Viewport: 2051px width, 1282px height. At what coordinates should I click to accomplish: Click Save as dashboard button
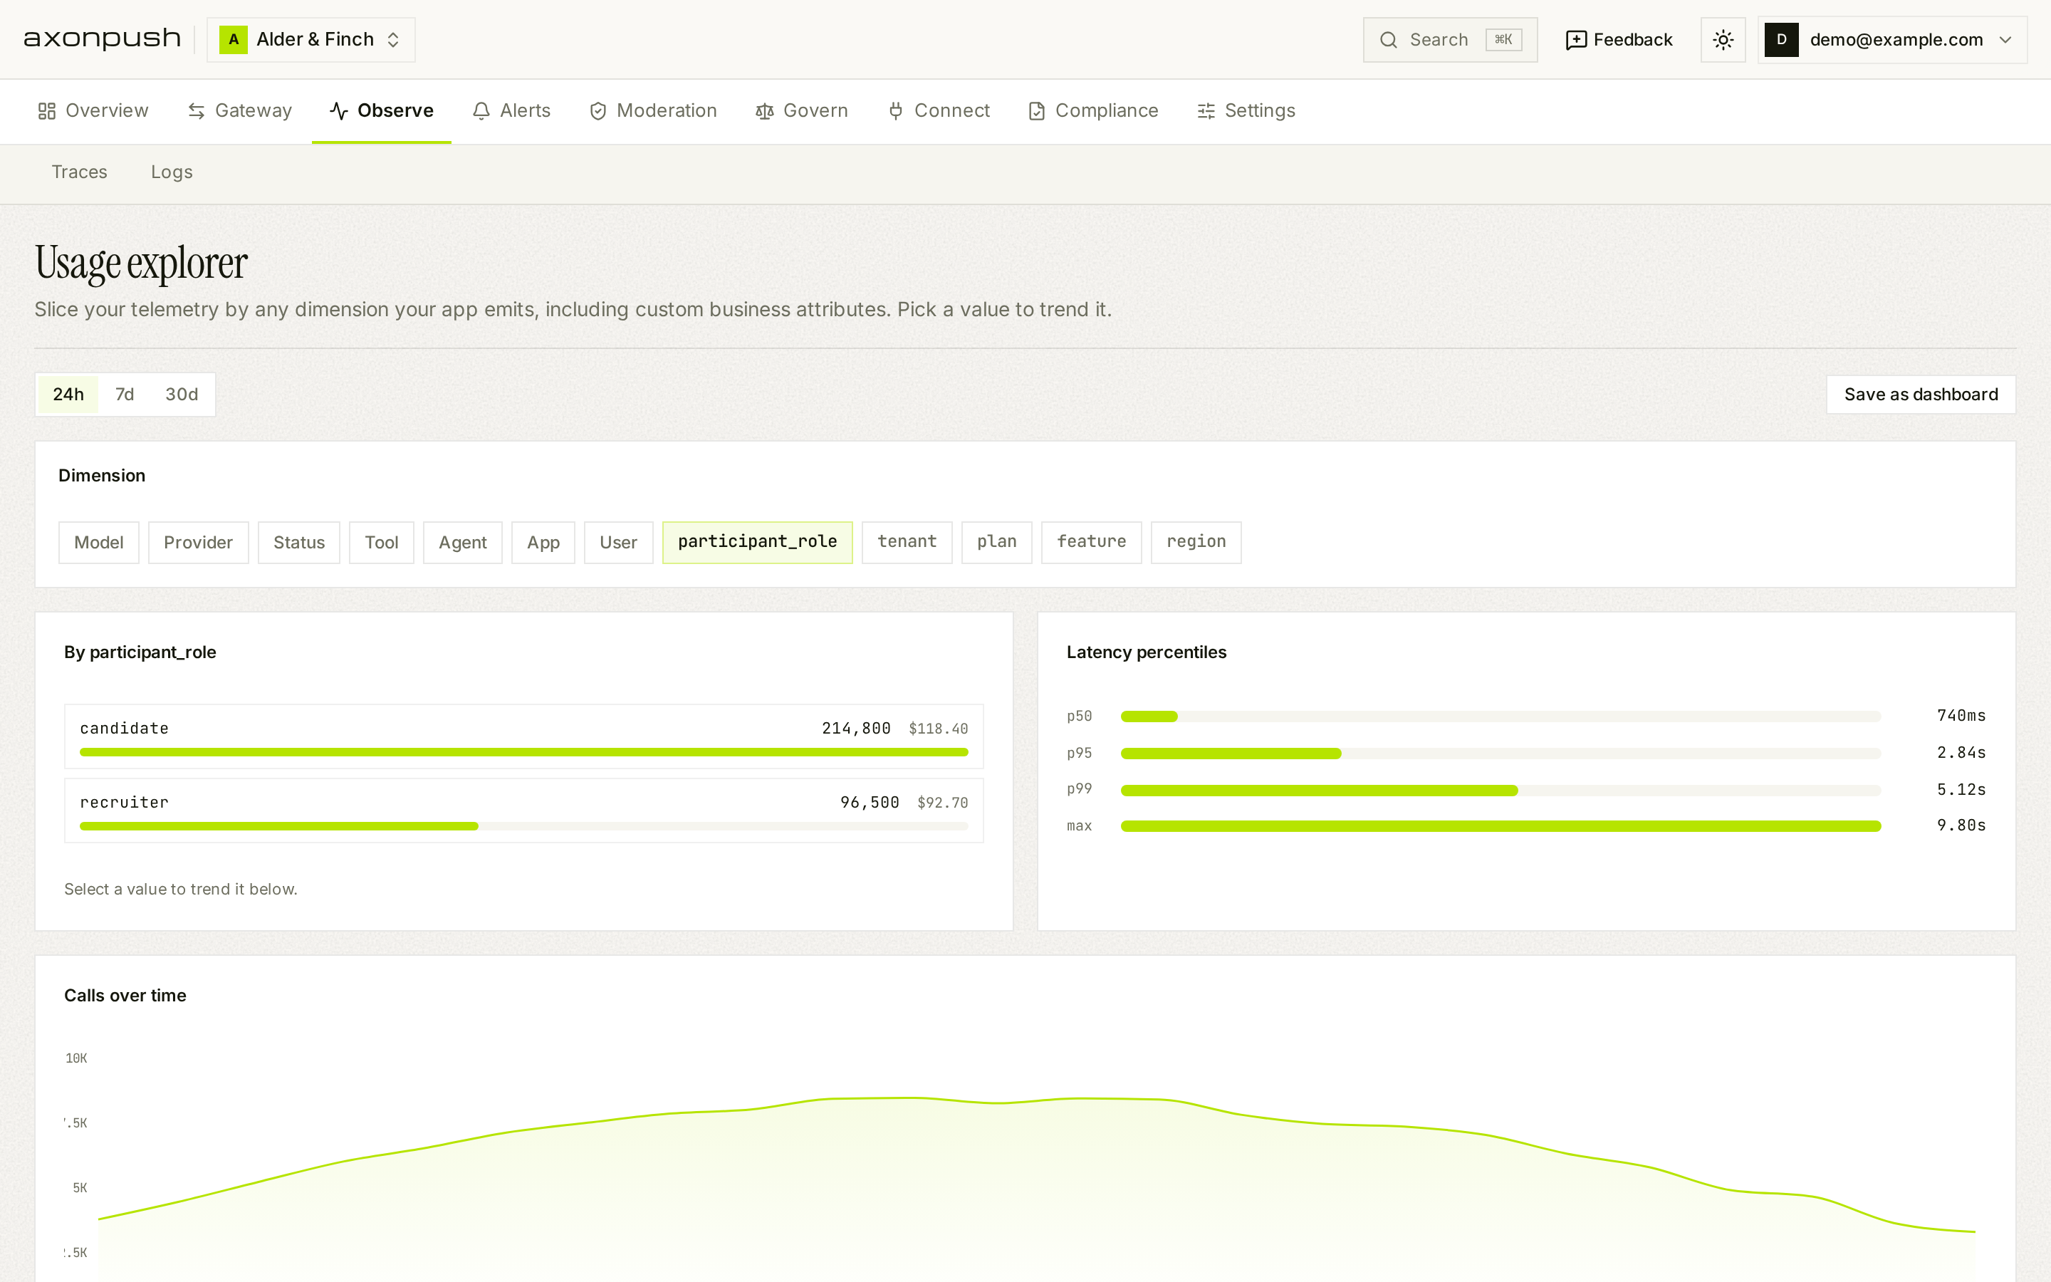point(1921,395)
